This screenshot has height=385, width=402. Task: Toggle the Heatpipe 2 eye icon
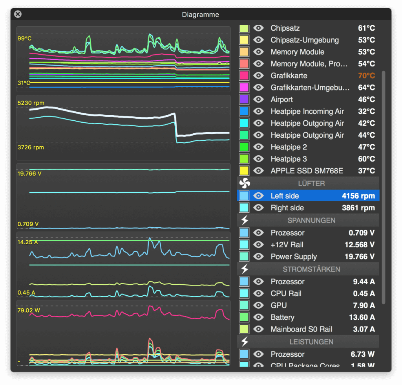258,147
